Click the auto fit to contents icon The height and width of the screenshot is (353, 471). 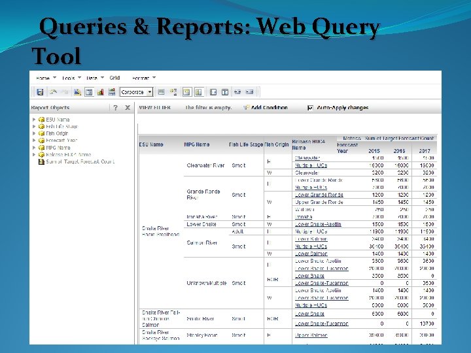[237, 92]
